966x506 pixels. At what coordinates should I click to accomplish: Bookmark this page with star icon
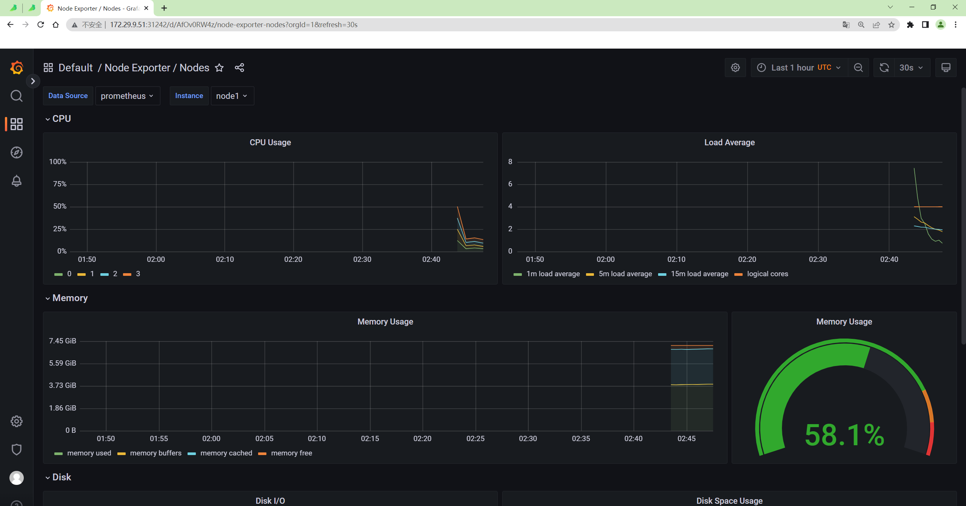point(891,25)
